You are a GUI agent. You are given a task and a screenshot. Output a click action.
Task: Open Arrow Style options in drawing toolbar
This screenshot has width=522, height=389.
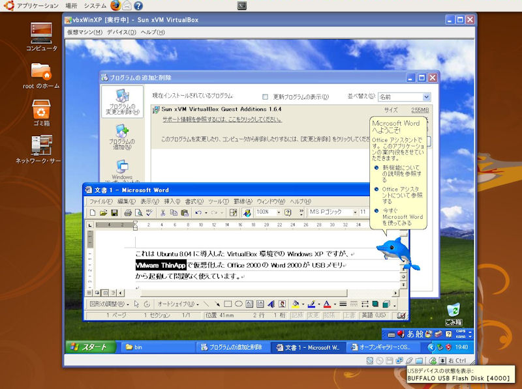tap(365, 304)
